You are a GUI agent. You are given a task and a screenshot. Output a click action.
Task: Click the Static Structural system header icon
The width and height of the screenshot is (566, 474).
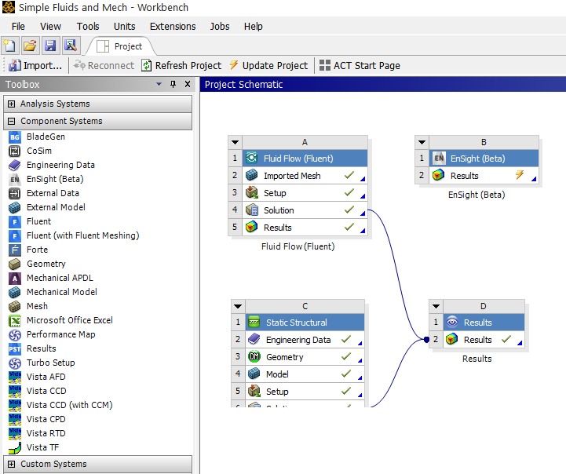(254, 322)
